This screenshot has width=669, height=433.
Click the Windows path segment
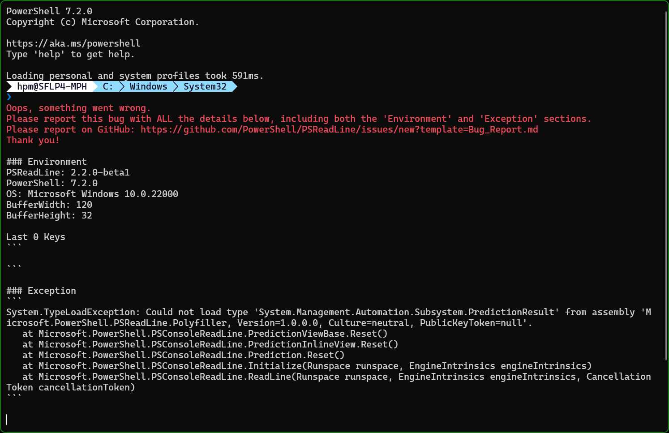[149, 86]
